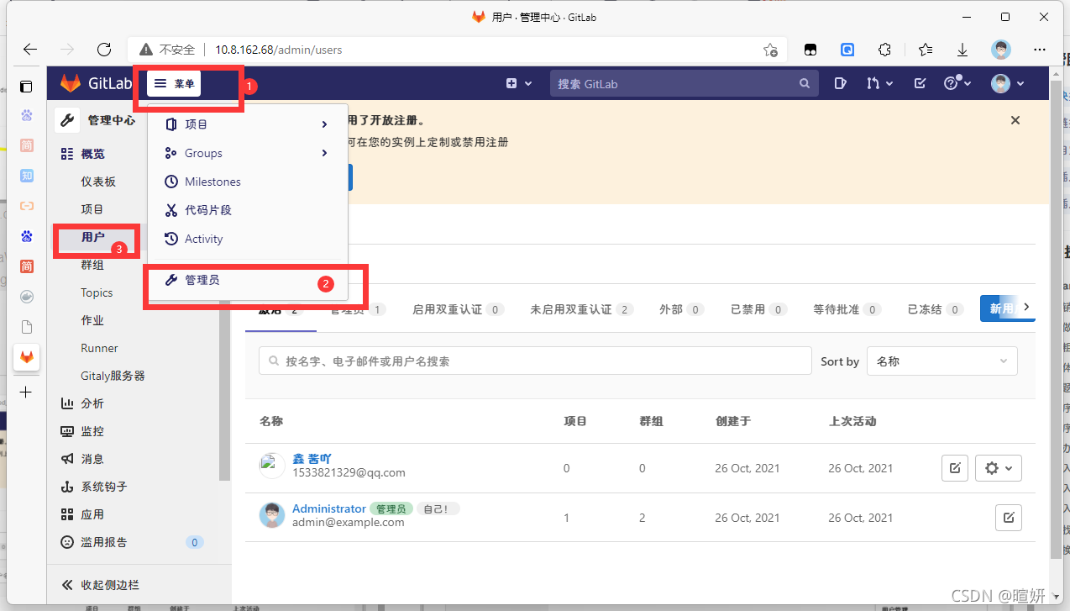Click the 管理中心 wrench icon
Viewport: 1070px width, 611px height.
pos(68,120)
